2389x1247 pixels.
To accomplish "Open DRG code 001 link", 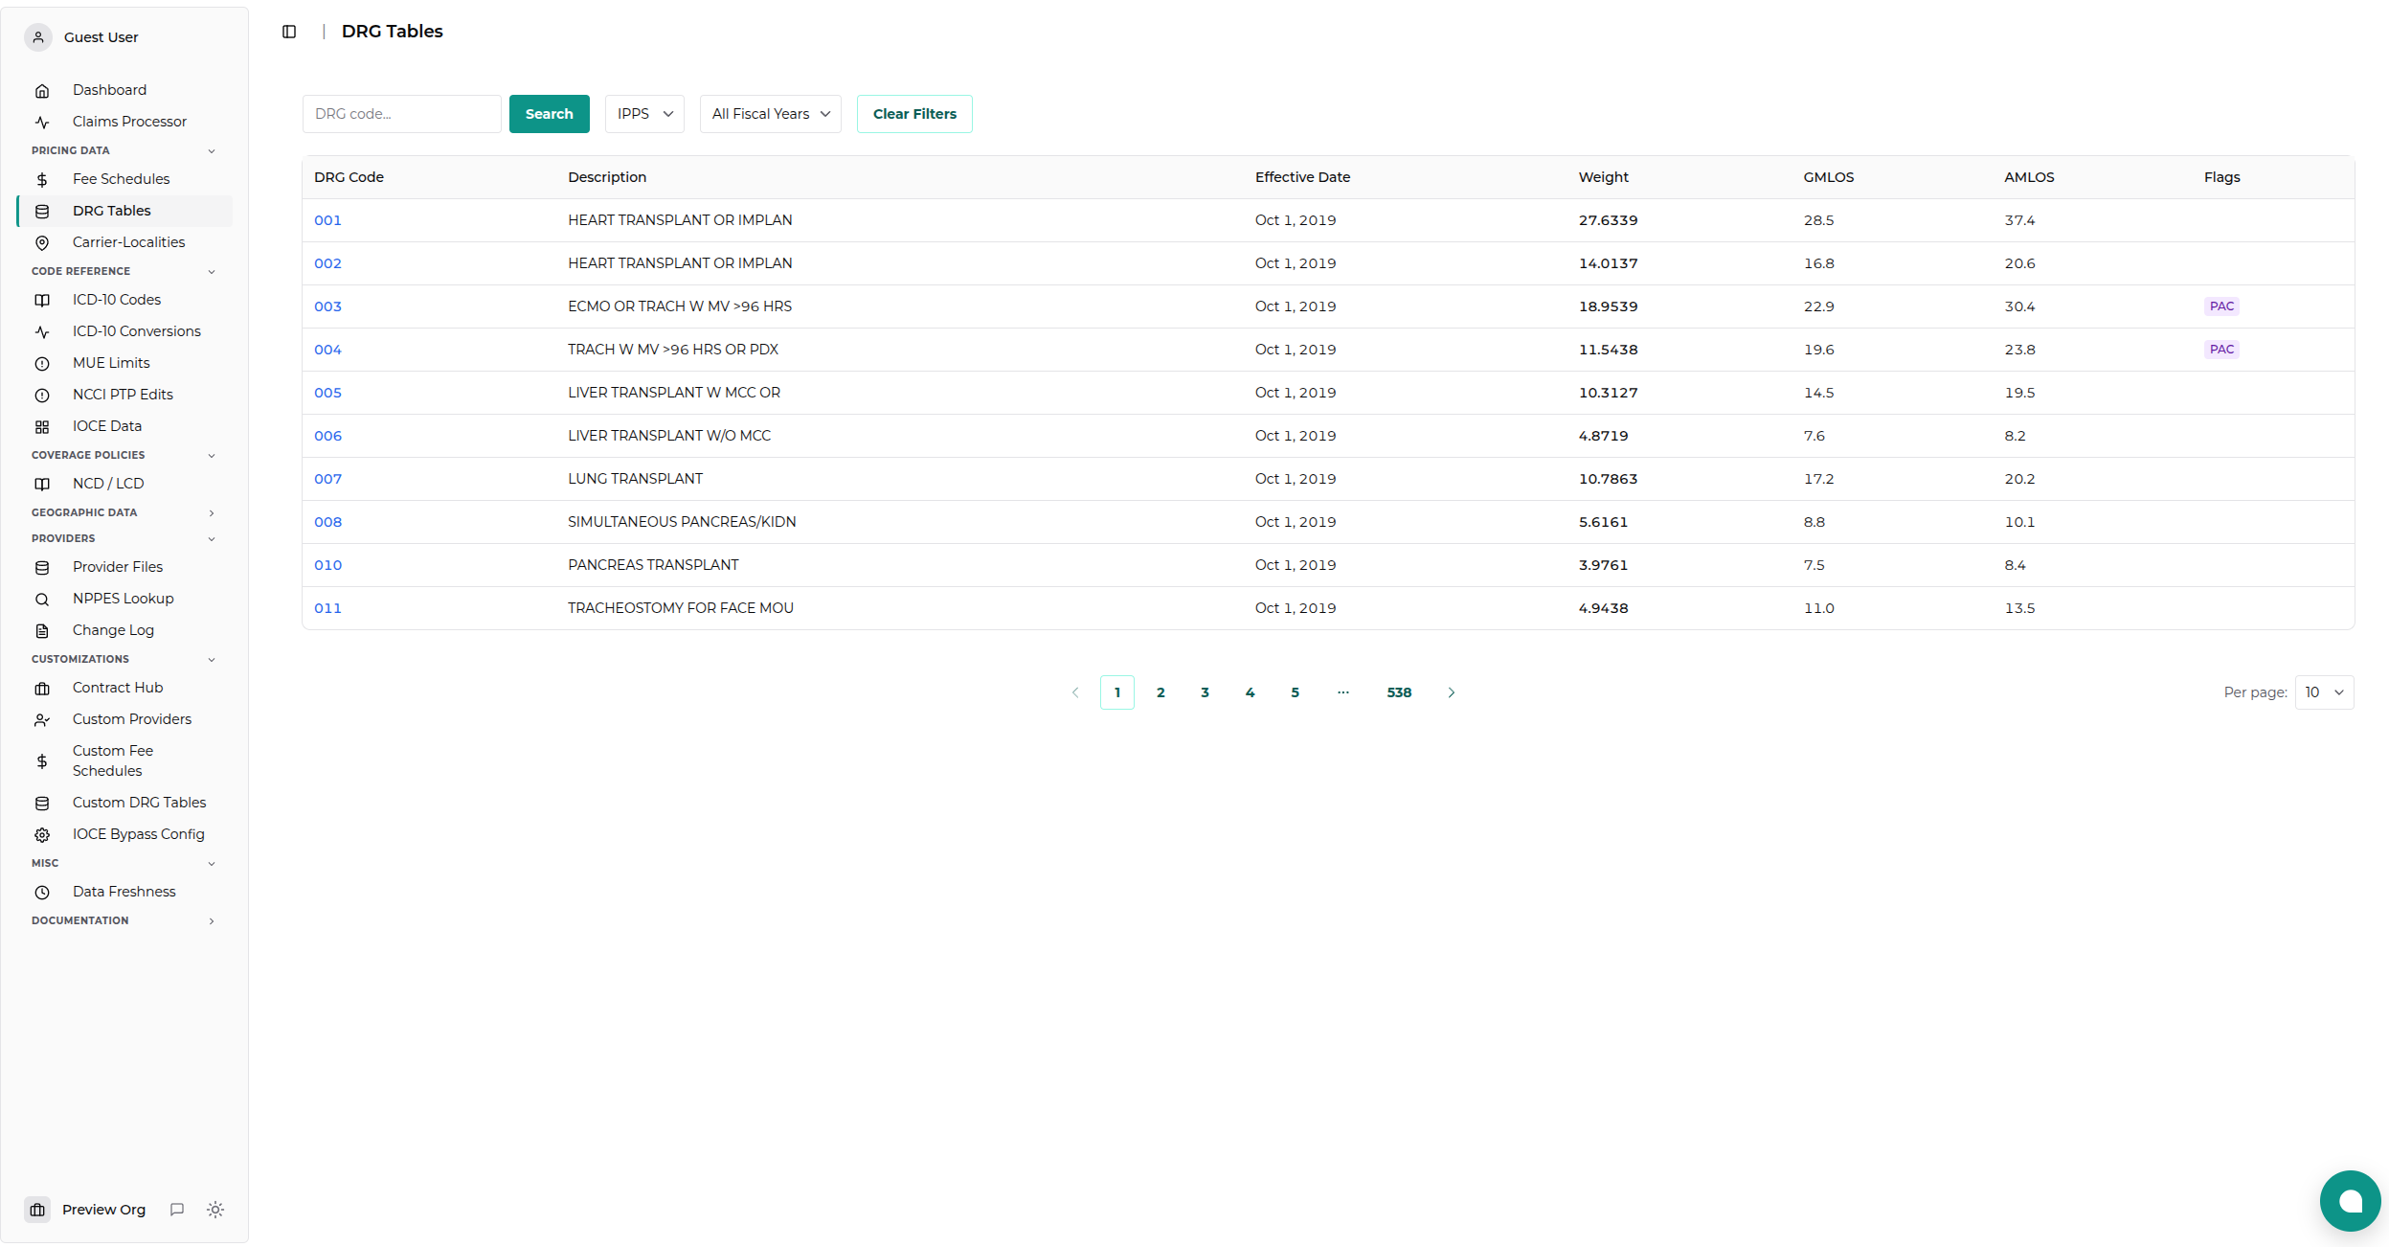I will click(x=327, y=220).
